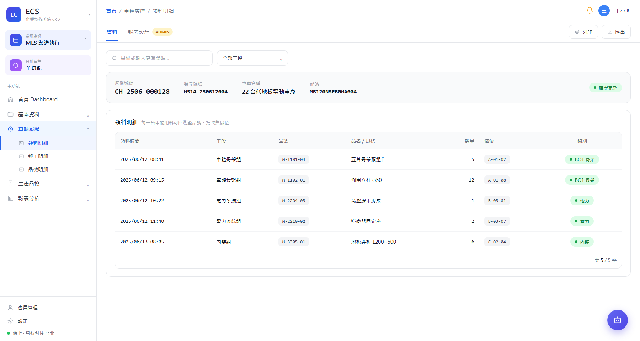Collapse the sidebar with the chevron near ECS

click(x=89, y=15)
